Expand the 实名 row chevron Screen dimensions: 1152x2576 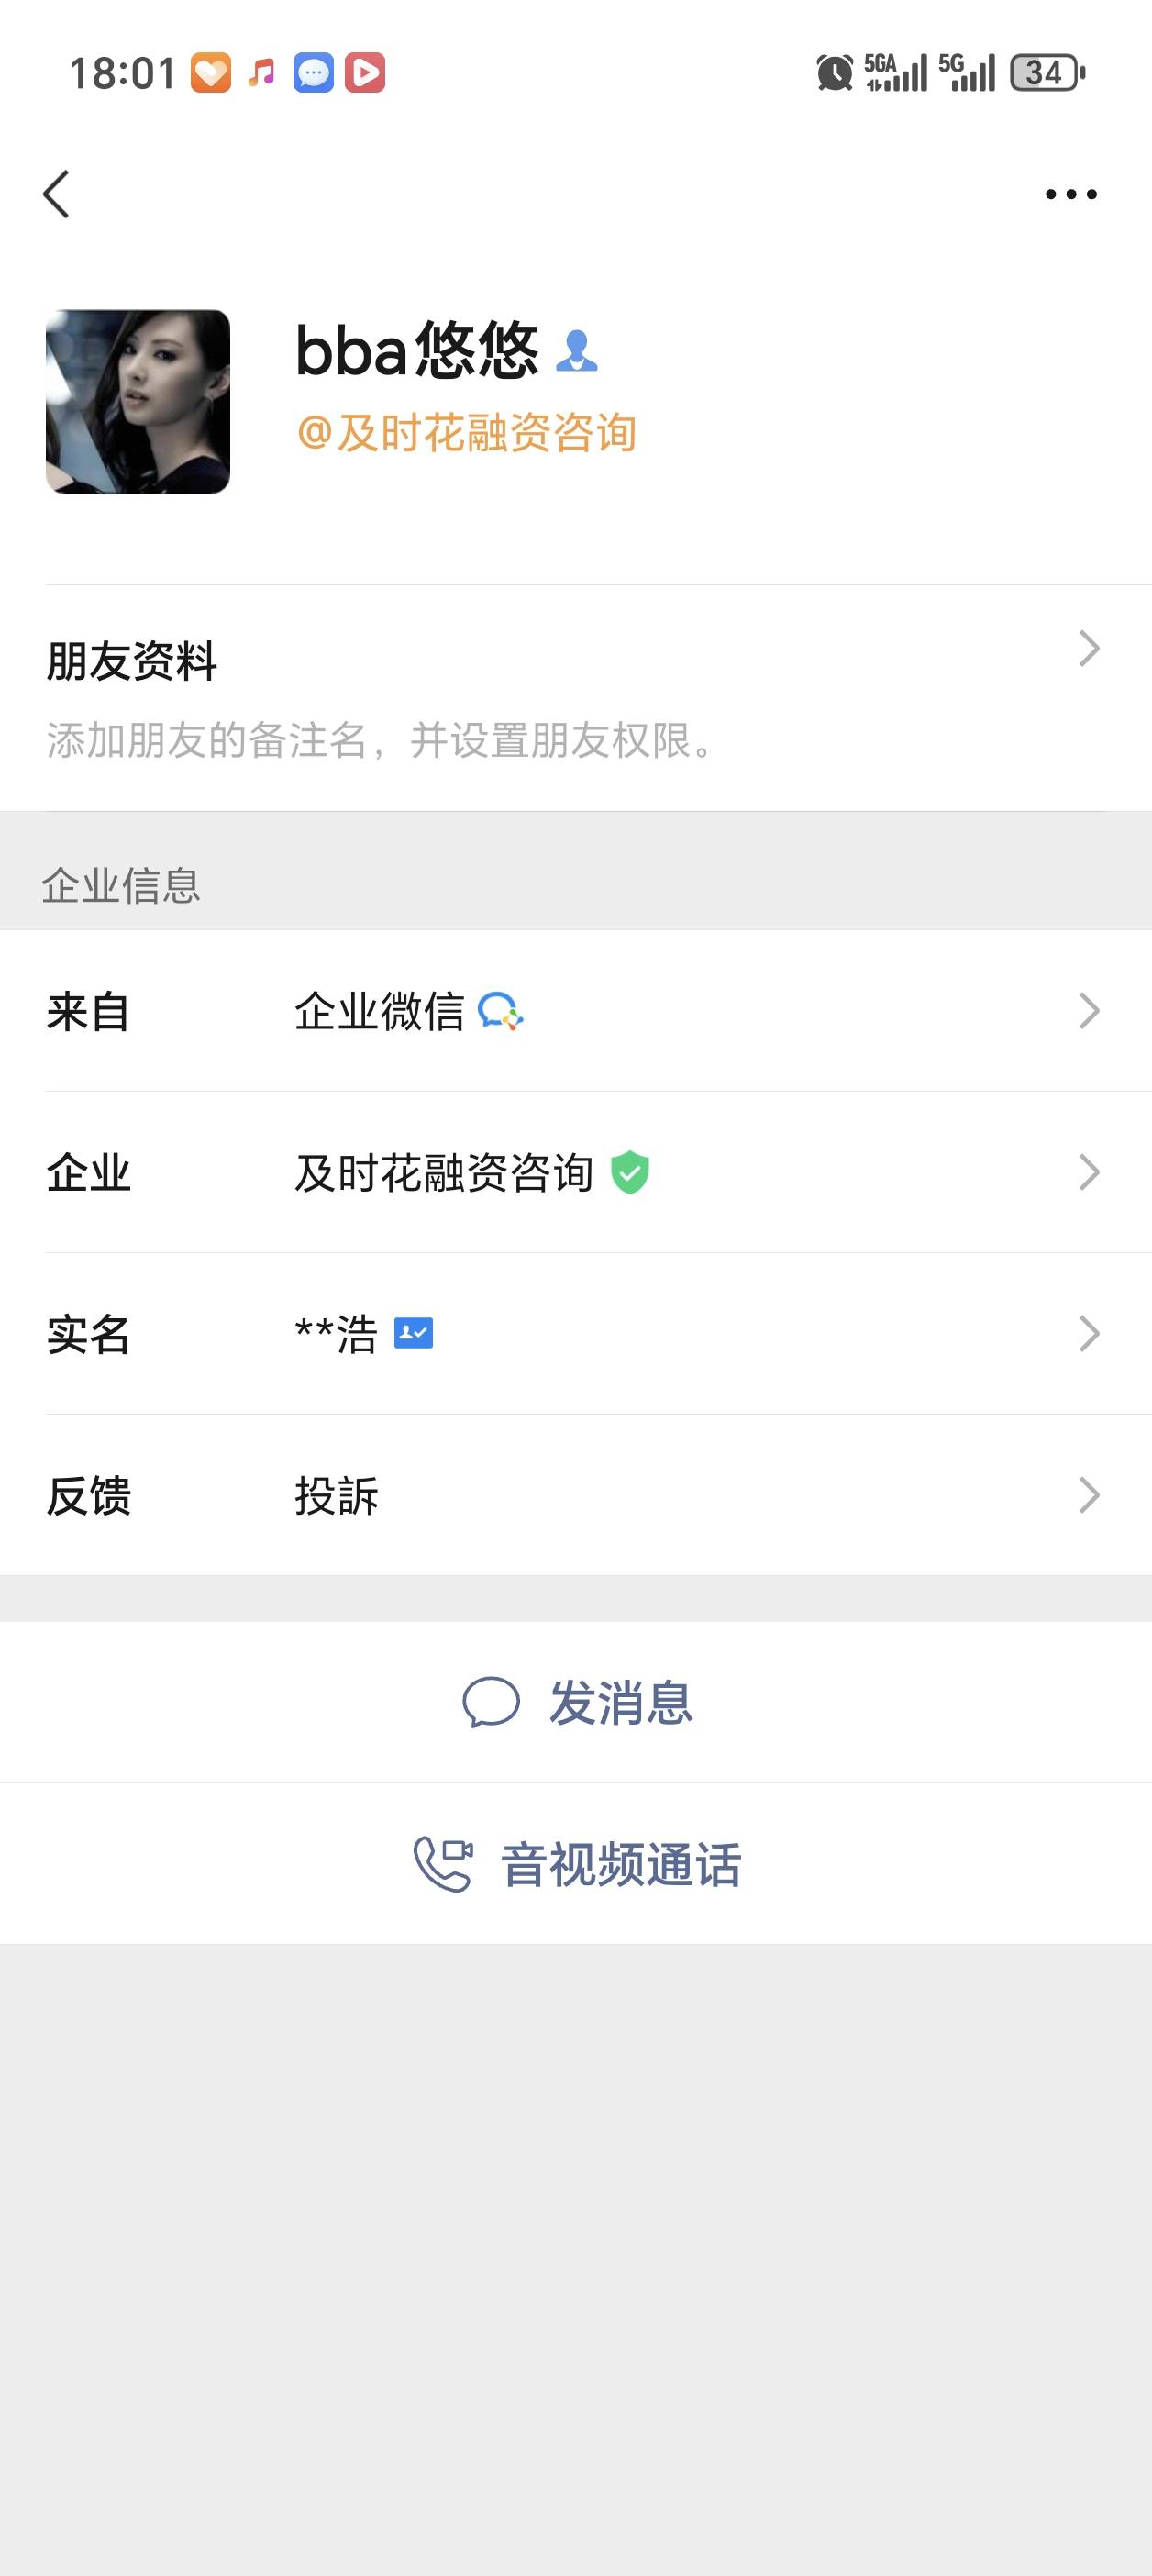point(1089,1333)
